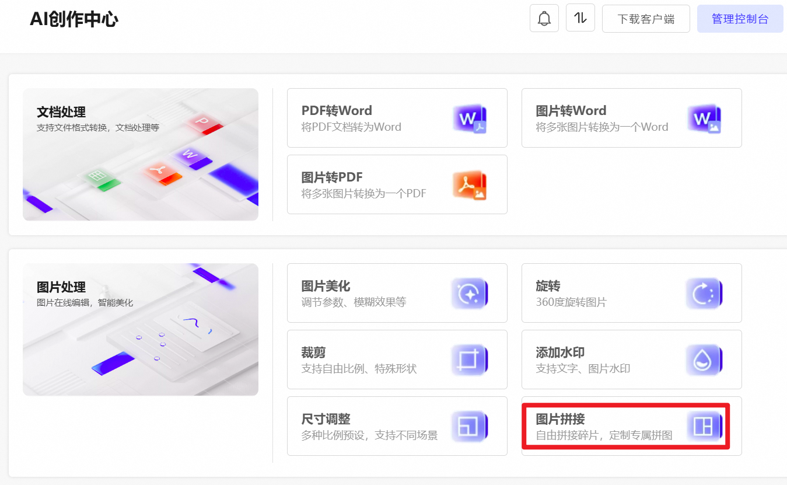Click the notification bell icon
Viewport: 787px width, 485px height.
pos(544,18)
